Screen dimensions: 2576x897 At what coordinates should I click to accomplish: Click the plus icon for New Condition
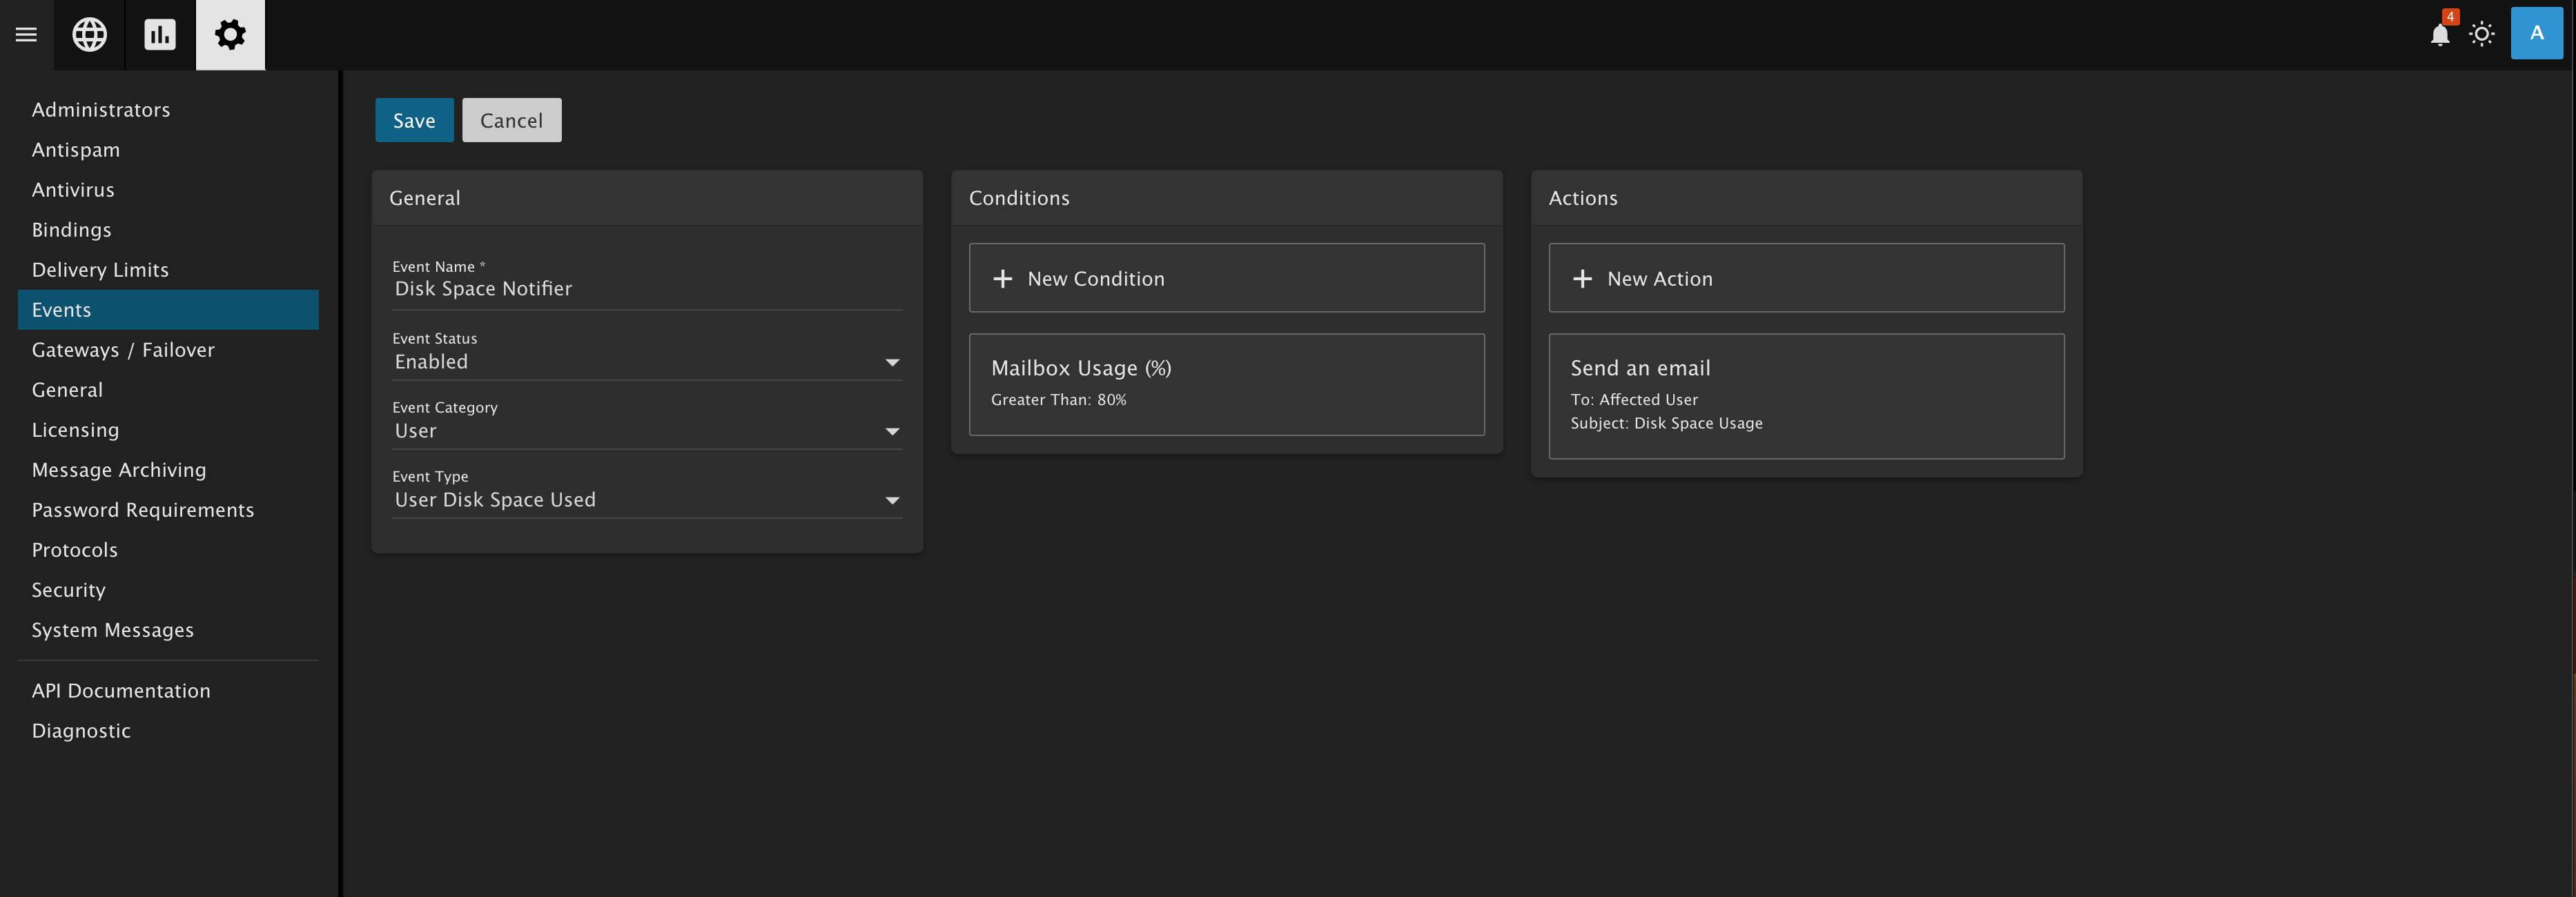(x=1002, y=279)
